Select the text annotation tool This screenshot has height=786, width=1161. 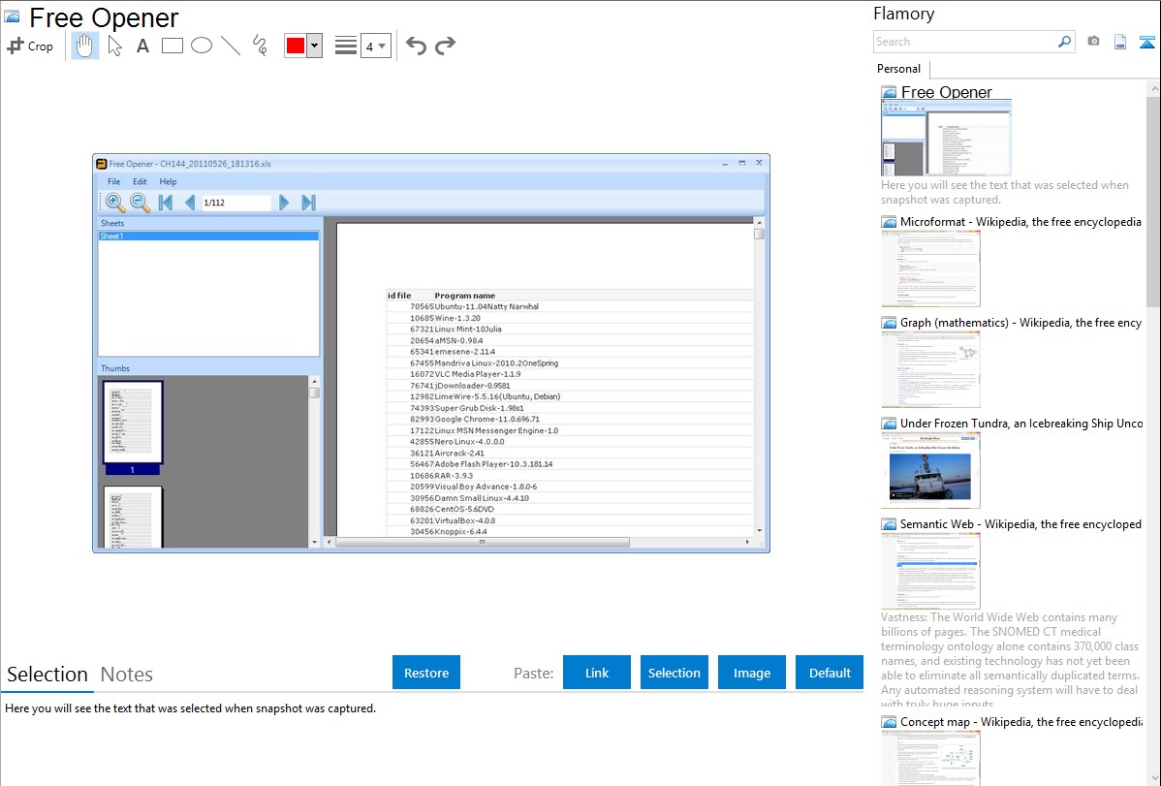click(x=142, y=46)
